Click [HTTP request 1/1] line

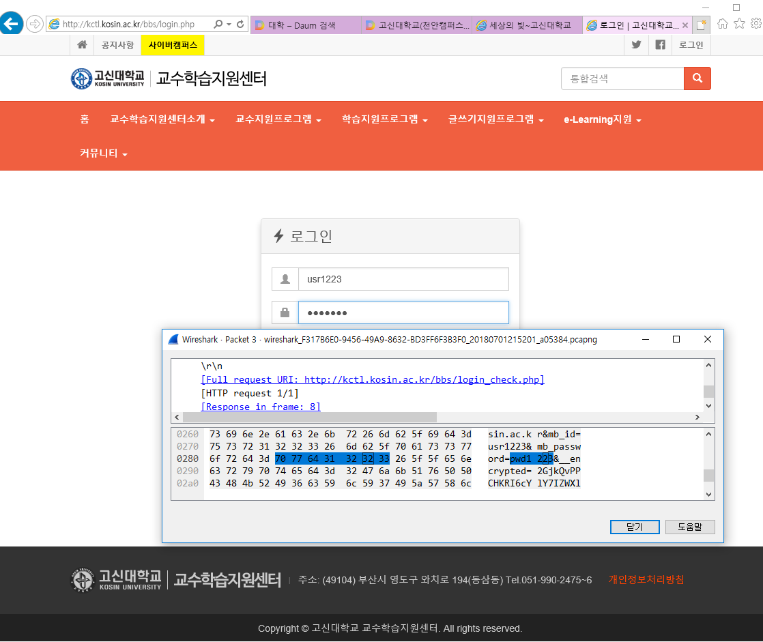[x=250, y=393]
